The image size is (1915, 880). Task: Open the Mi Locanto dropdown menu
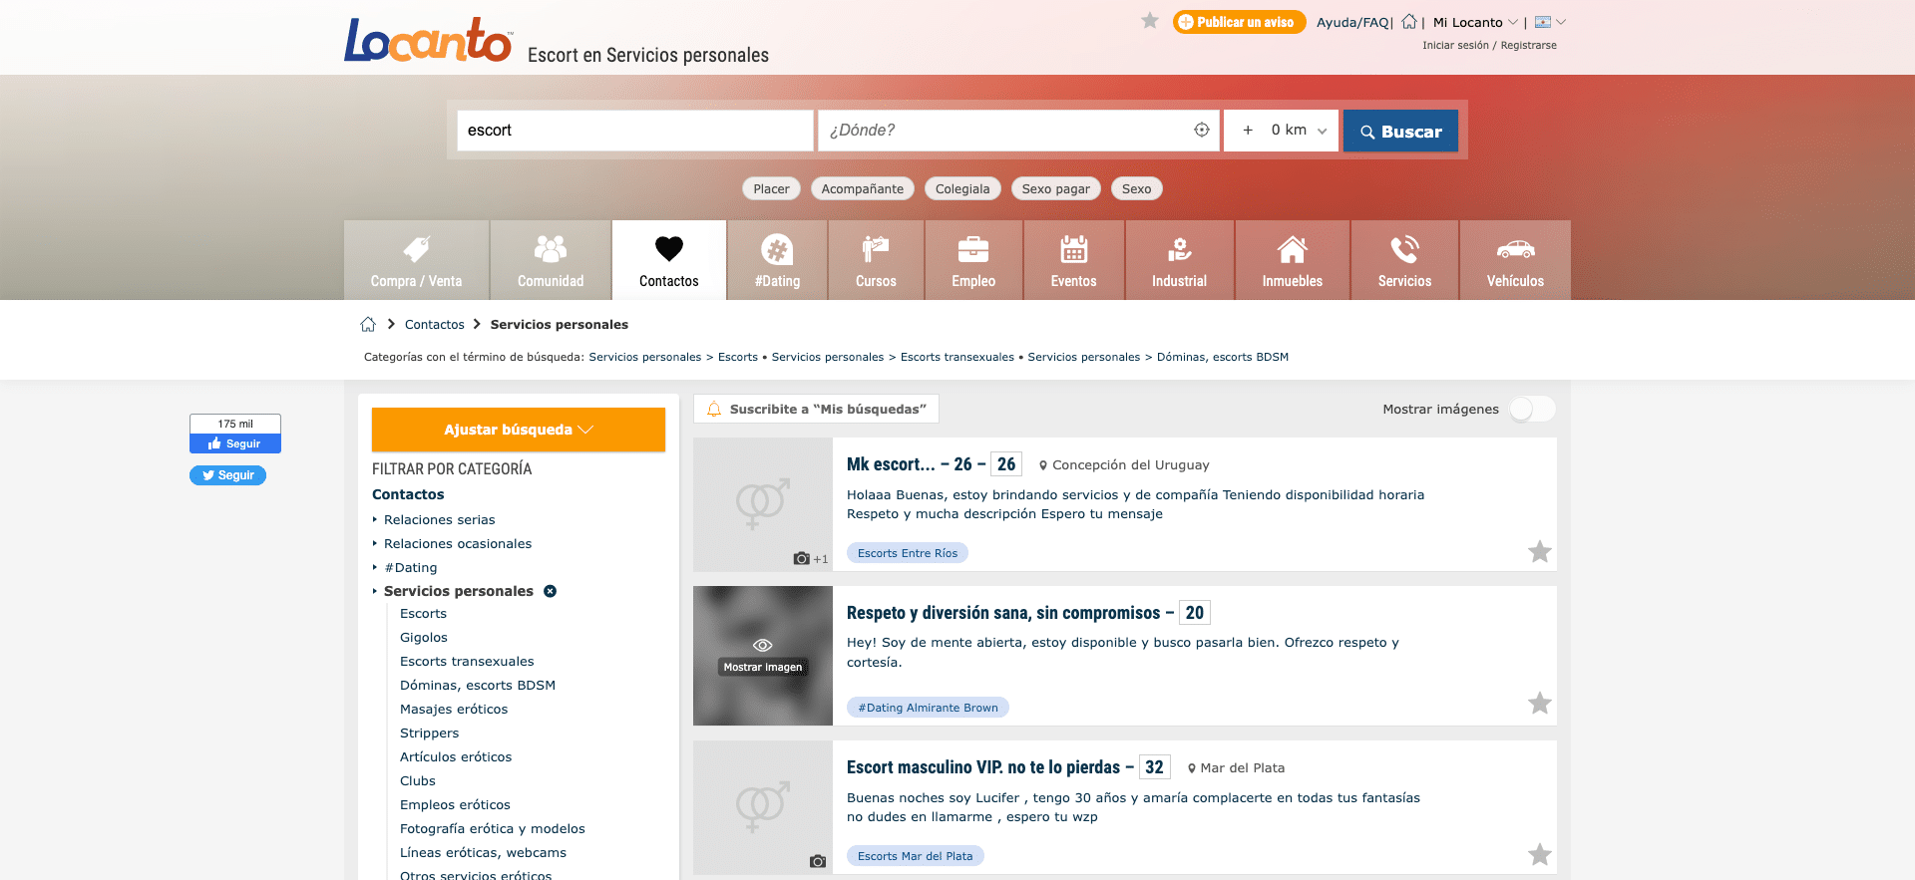click(x=1475, y=22)
